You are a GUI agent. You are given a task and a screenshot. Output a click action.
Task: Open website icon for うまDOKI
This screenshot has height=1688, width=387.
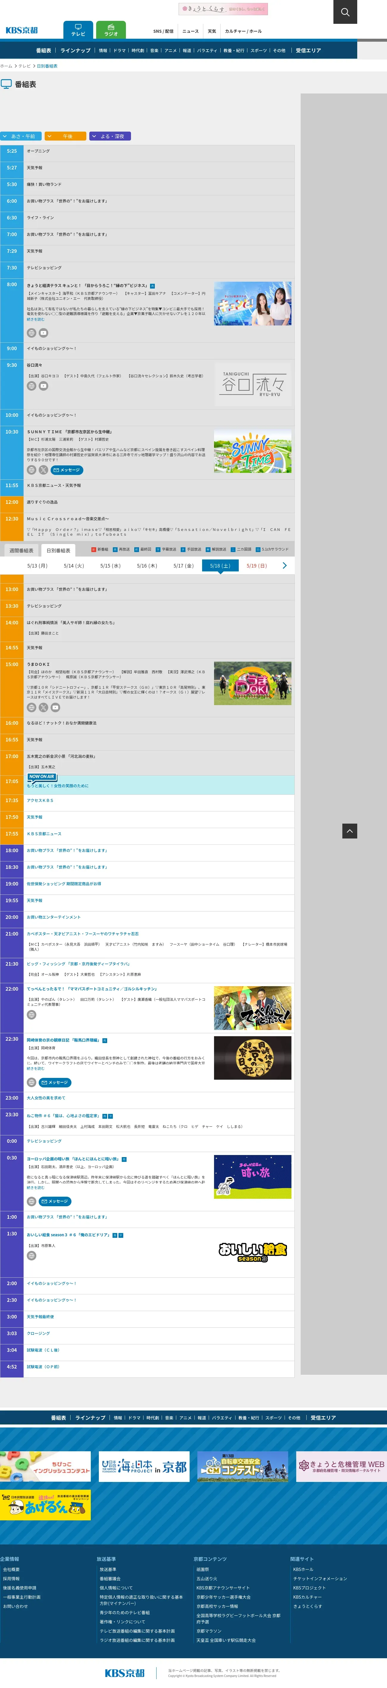click(x=32, y=708)
